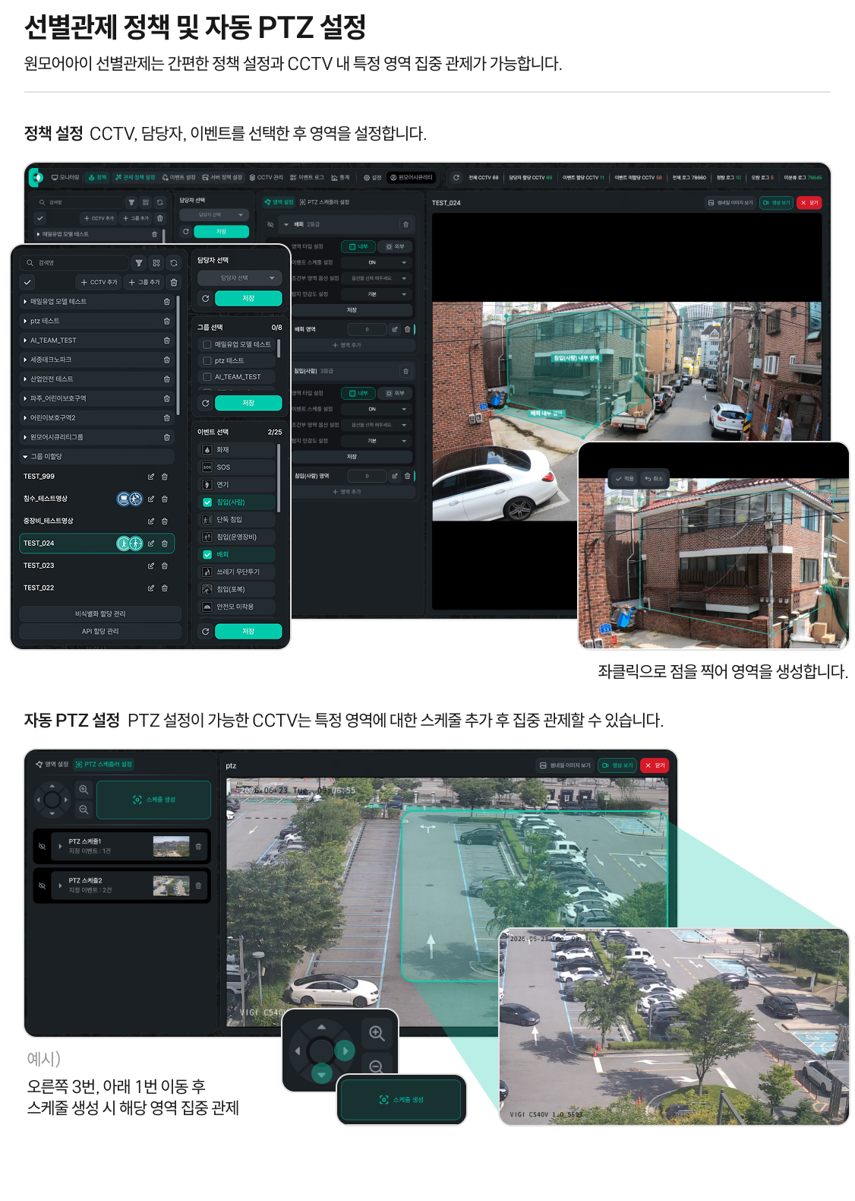Click the trash icon beside 그룹 추가 in the enlarged panel
This screenshot has height=1201, width=855.
(x=174, y=282)
